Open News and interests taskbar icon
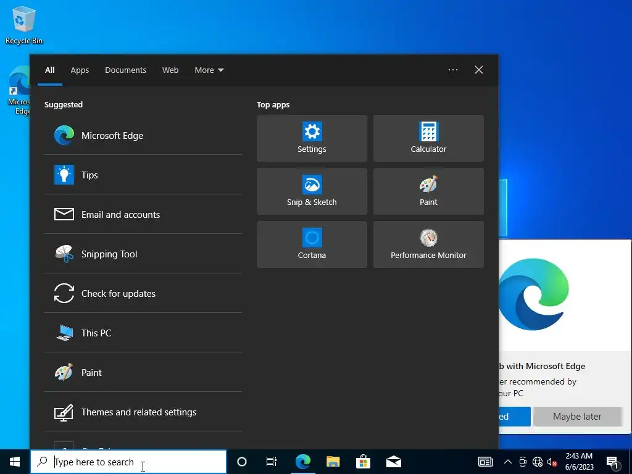 485,462
